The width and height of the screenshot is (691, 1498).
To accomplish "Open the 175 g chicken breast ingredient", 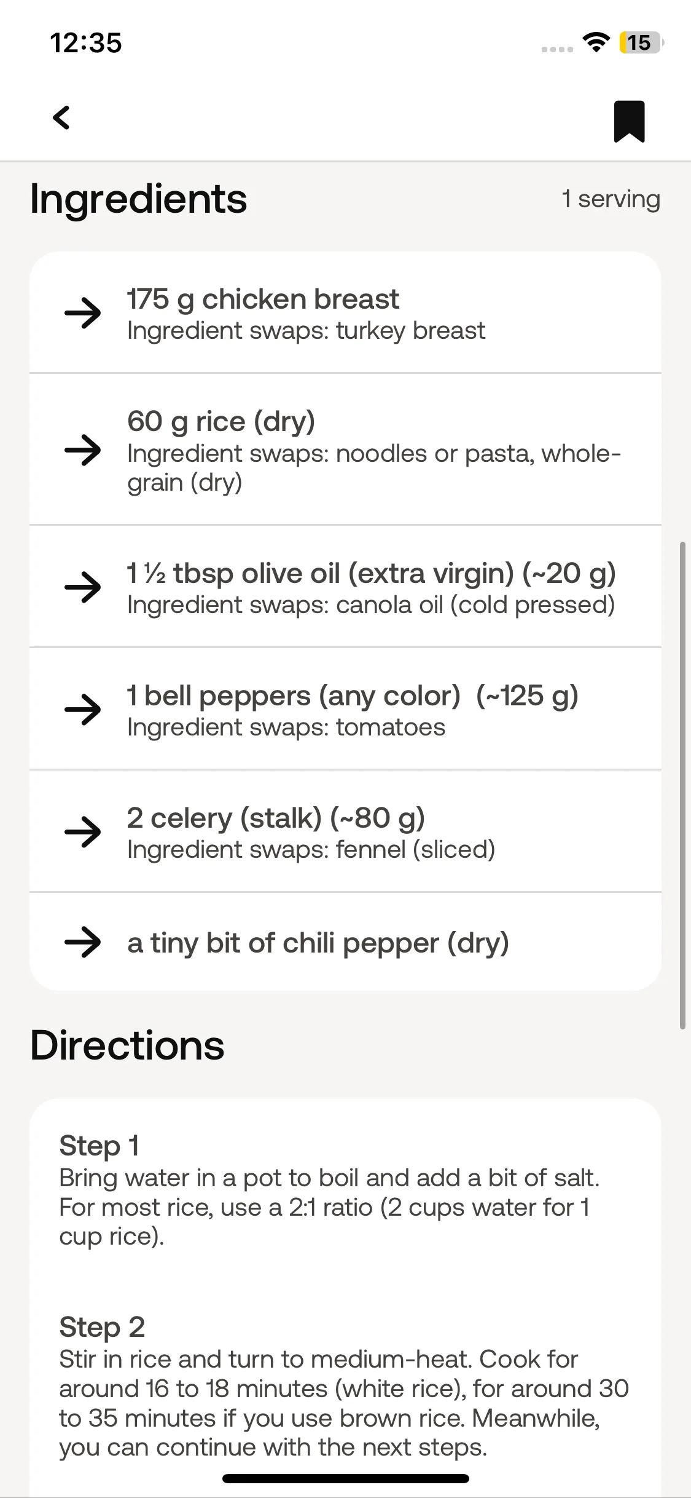I will point(345,313).
